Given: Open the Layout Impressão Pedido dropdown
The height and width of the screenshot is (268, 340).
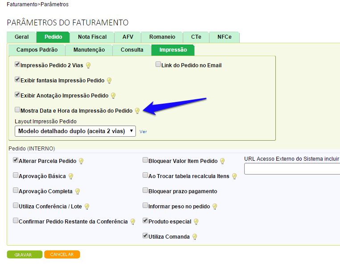Looking at the screenshot, I should coord(75,131).
